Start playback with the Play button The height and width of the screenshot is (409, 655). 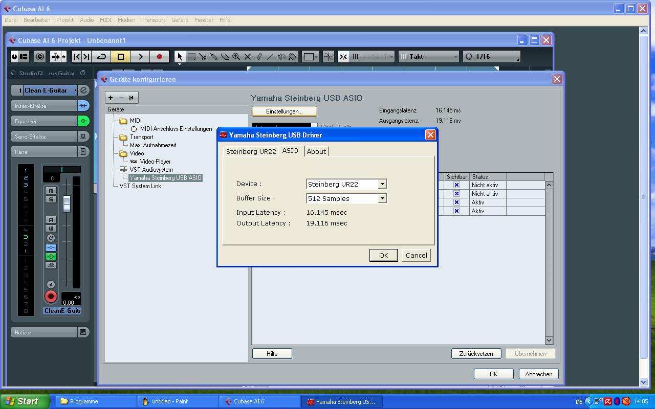140,57
